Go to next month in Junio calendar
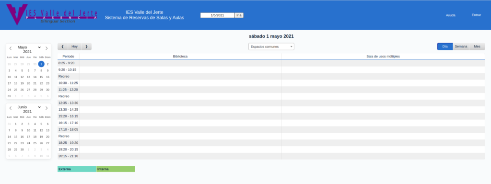The width and height of the screenshot is (491, 184). [47, 108]
